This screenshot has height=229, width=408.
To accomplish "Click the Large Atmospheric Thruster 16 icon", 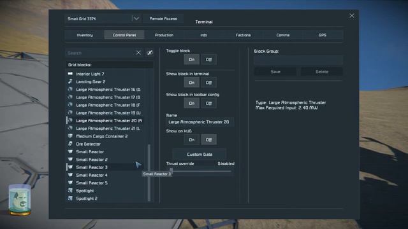I will [70, 89].
